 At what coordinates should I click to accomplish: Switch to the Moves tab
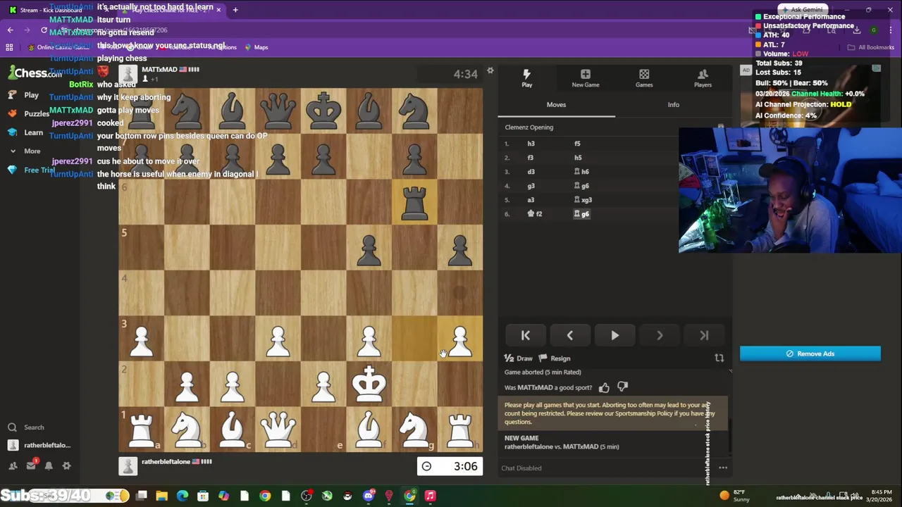556,104
